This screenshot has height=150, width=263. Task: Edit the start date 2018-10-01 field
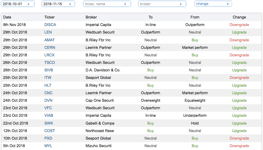tap(15, 4)
